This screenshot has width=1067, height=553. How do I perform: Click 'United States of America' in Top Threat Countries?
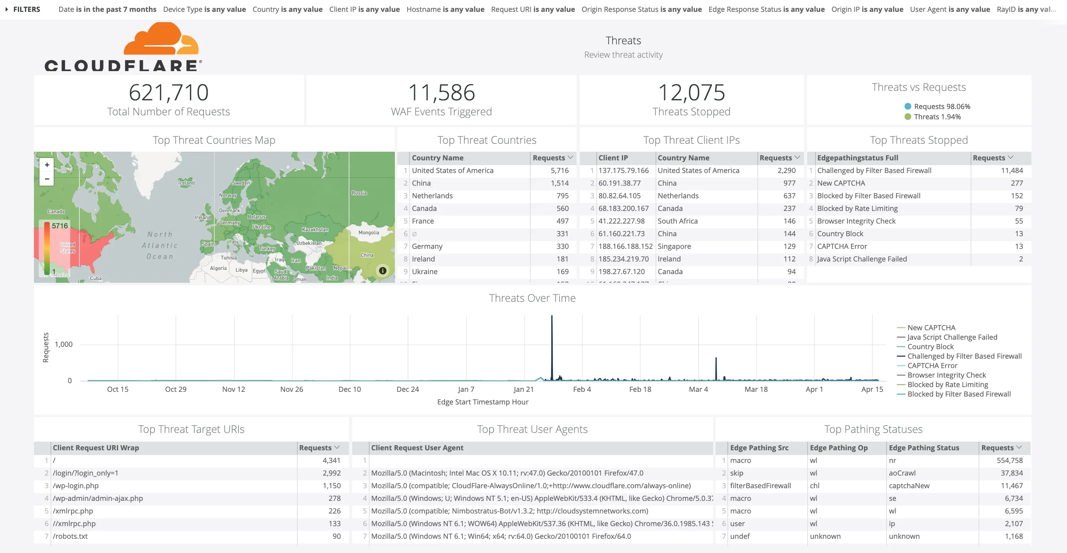(x=452, y=170)
